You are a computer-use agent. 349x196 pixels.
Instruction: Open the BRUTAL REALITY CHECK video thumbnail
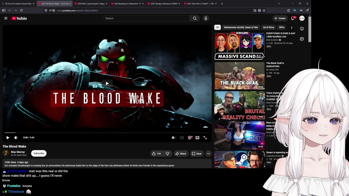239,105
